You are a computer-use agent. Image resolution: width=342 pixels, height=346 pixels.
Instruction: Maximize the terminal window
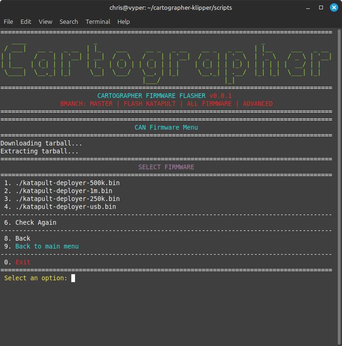321,8
